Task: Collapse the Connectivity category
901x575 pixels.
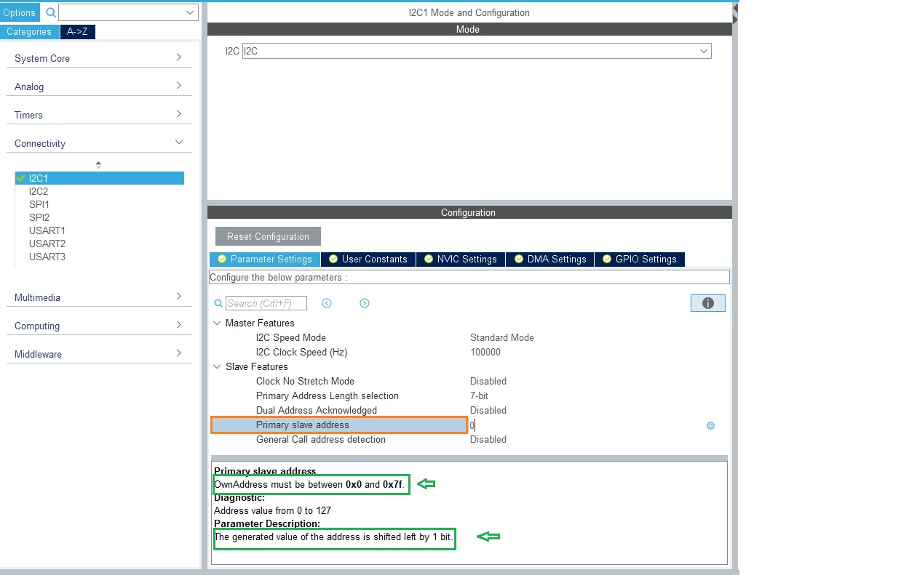Action: click(99, 143)
